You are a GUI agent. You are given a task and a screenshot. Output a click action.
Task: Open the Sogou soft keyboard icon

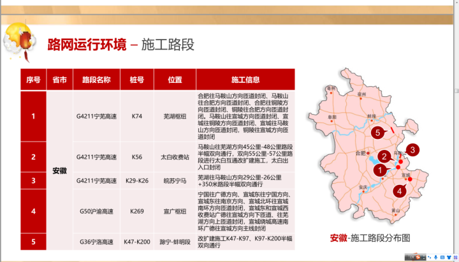442,258
